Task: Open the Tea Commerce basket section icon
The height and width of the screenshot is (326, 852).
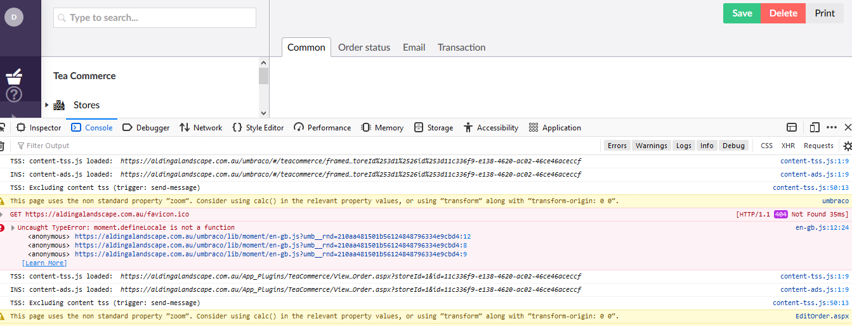Action: (x=14, y=77)
